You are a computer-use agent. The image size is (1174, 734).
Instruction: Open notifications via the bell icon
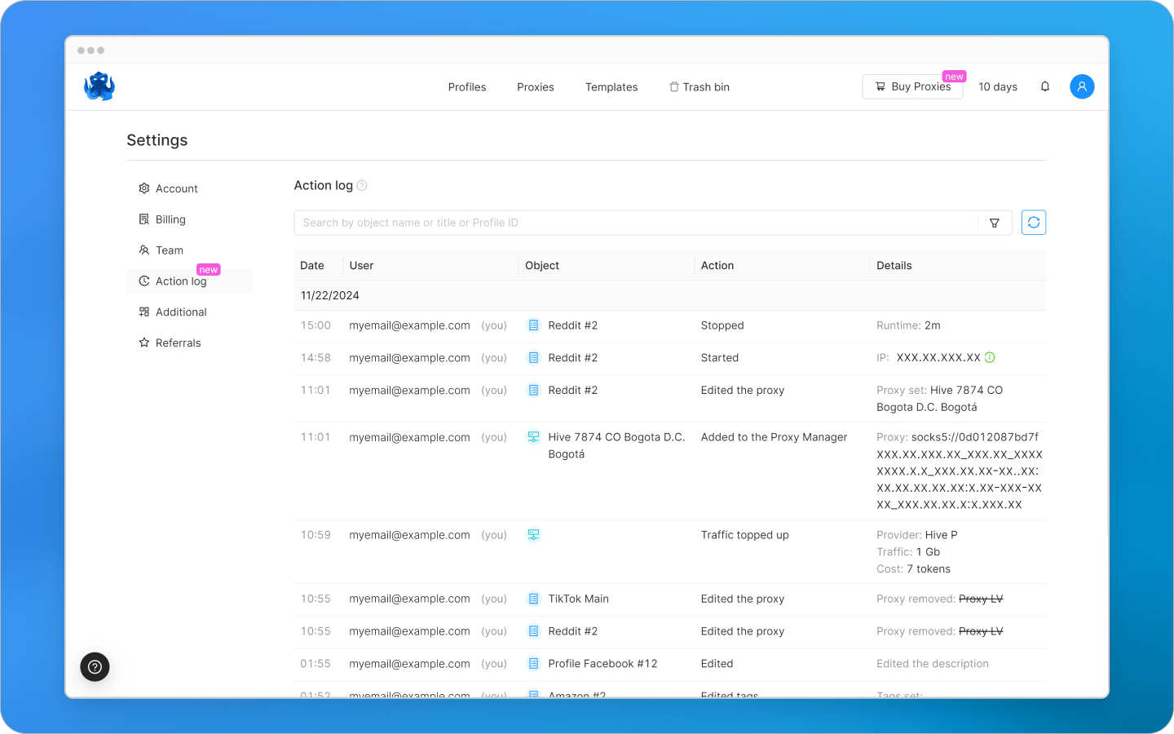pyautogui.click(x=1044, y=86)
